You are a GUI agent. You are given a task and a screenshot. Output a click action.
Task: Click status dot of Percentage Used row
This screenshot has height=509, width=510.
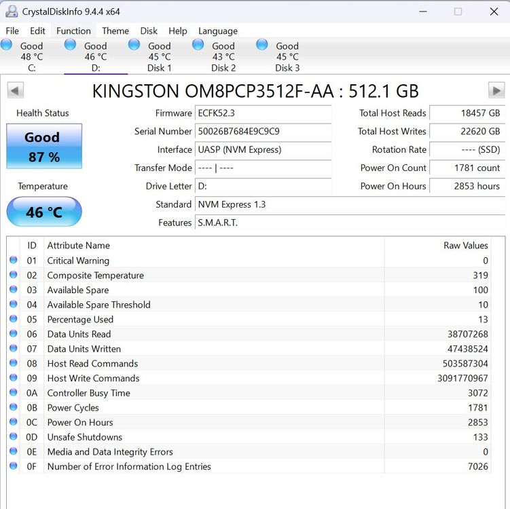[x=14, y=319]
